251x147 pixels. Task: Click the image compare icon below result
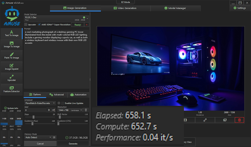pos(225,120)
